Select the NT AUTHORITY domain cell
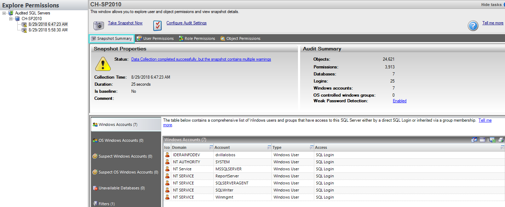Viewport: 505px width, 207px height. 193,162
